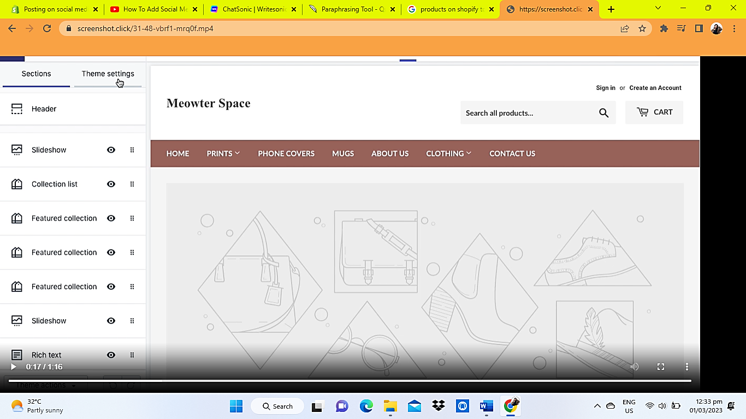Viewport: 746px width, 419px height.
Task: Open Task View from the taskbar
Action: [x=317, y=406]
